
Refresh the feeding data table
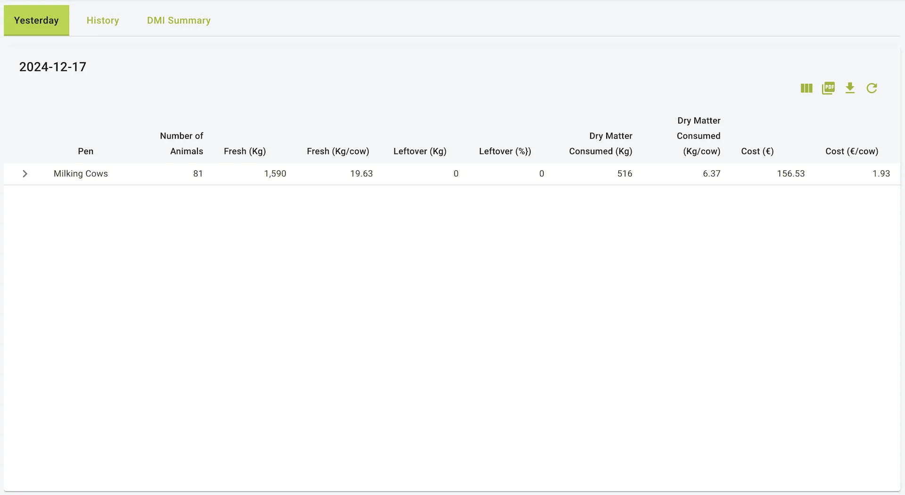point(872,88)
